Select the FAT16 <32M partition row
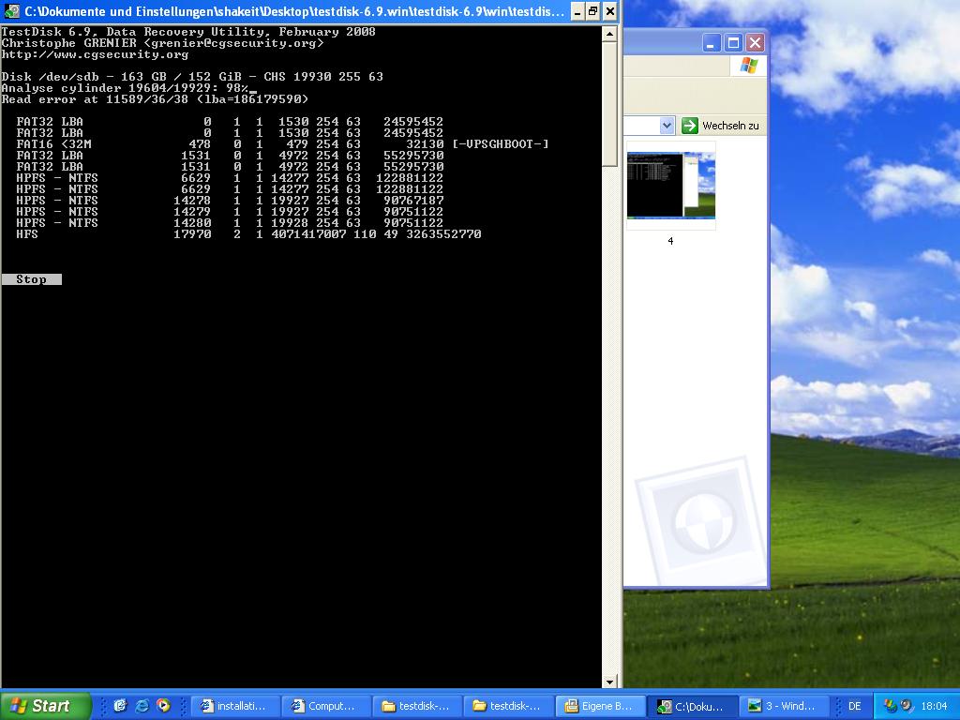Viewport: 960px width, 720px height. point(282,143)
